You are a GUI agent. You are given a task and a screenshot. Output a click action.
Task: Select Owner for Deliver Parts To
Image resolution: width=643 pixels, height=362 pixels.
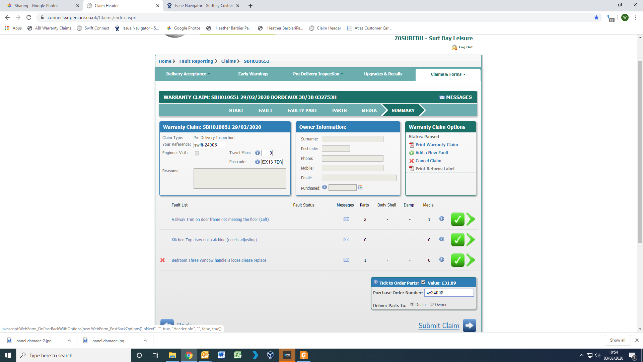click(x=432, y=304)
